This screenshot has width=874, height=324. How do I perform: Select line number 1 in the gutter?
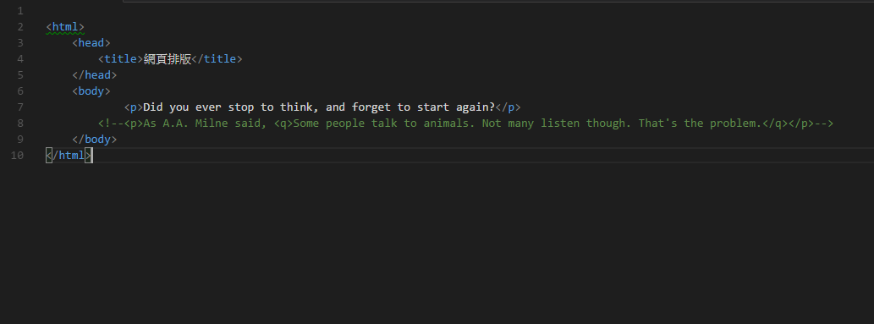click(20, 11)
